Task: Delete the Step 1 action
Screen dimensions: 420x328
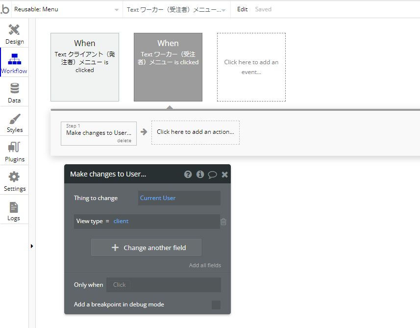Action: [x=124, y=141]
